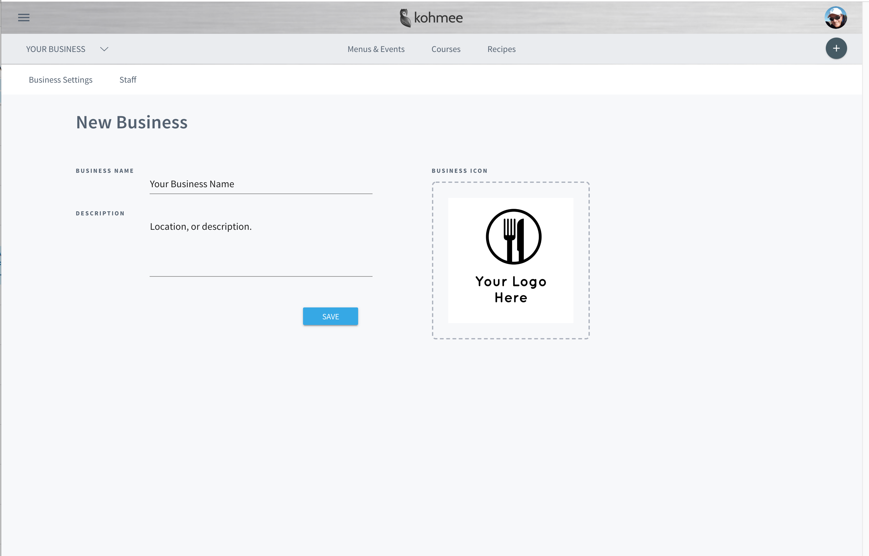The width and height of the screenshot is (869, 556).
Task: Focus the Your Business Name field
Action: (x=261, y=184)
